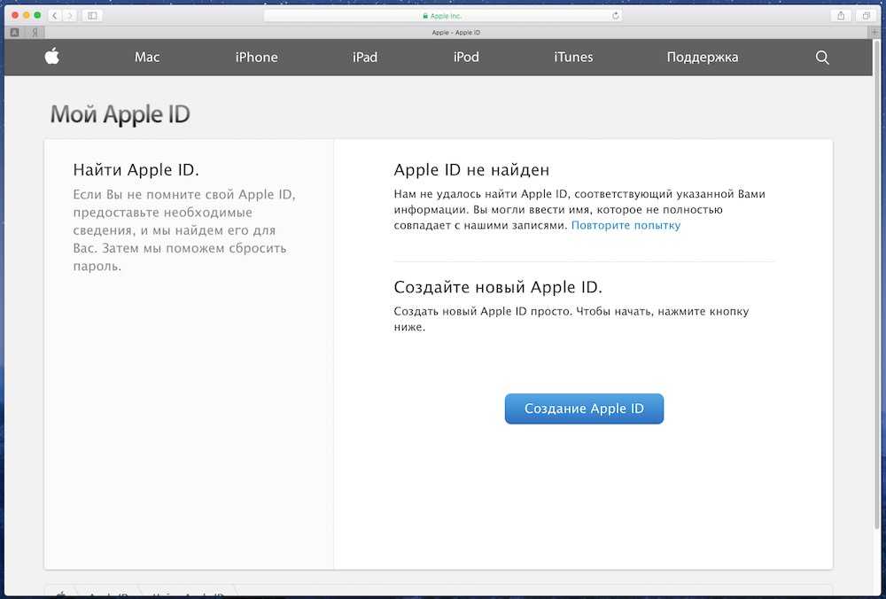
Task: Click the Apple logo in the site navigation
Action: coord(52,57)
